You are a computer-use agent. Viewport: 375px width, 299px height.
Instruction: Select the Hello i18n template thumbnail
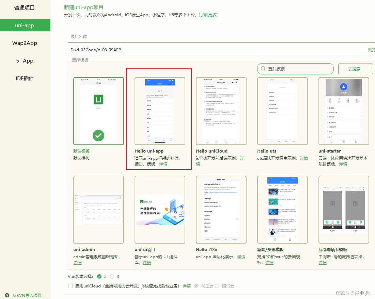coord(221,210)
